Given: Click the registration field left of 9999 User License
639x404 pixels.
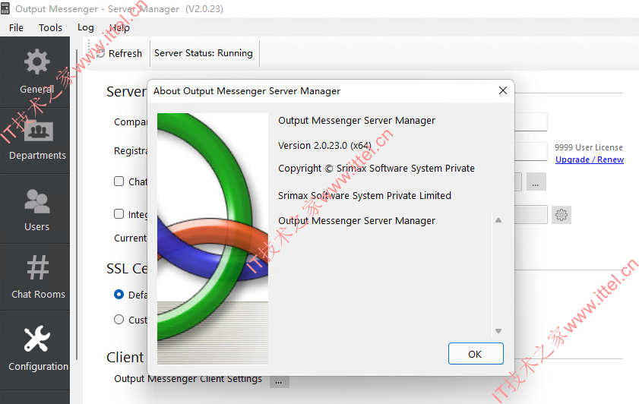Looking at the screenshot, I should [530, 152].
